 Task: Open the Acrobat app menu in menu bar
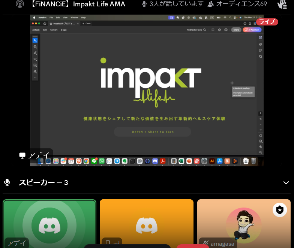pyautogui.click(x=42, y=18)
